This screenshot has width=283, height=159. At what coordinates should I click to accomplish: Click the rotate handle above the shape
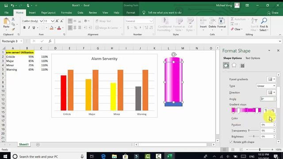(174, 54)
